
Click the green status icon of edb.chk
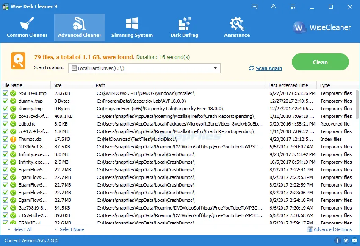(x=13, y=124)
